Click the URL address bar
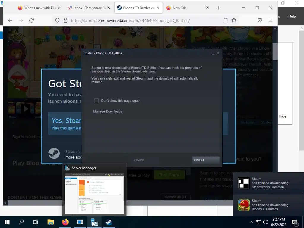Image resolution: width=304 pixels, height=228 pixels. point(145,20)
